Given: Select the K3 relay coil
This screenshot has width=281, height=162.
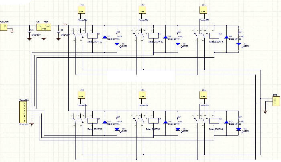Looking at the screenshot, I should coord(214,36).
